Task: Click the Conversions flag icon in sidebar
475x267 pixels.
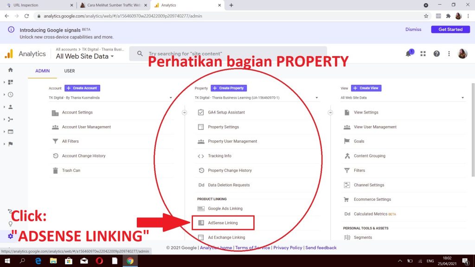Action: tap(10, 144)
